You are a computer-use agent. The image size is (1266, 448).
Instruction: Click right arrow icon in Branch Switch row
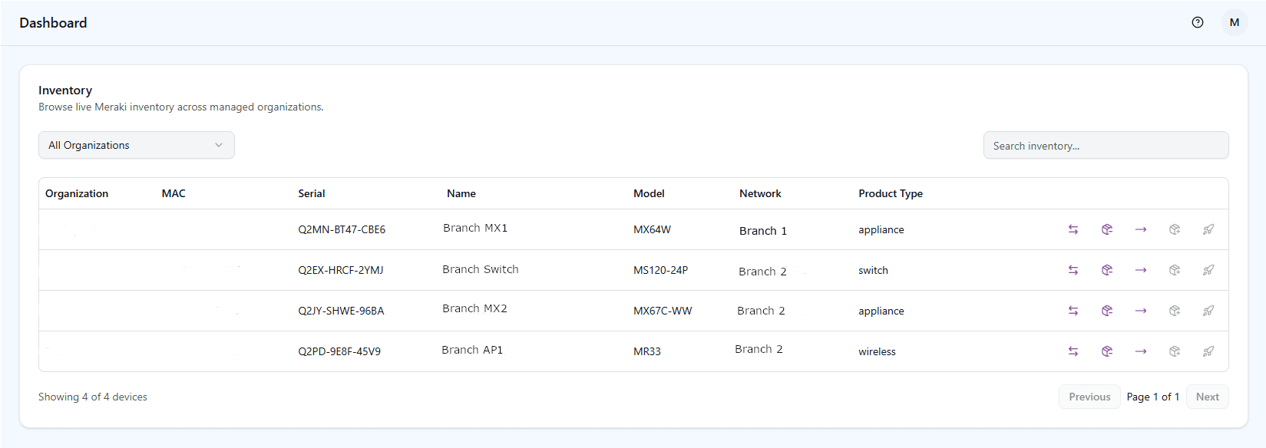pyautogui.click(x=1141, y=270)
